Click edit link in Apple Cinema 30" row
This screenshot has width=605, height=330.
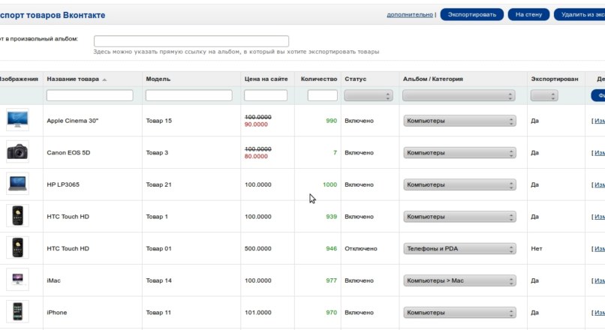[x=598, y=121]
